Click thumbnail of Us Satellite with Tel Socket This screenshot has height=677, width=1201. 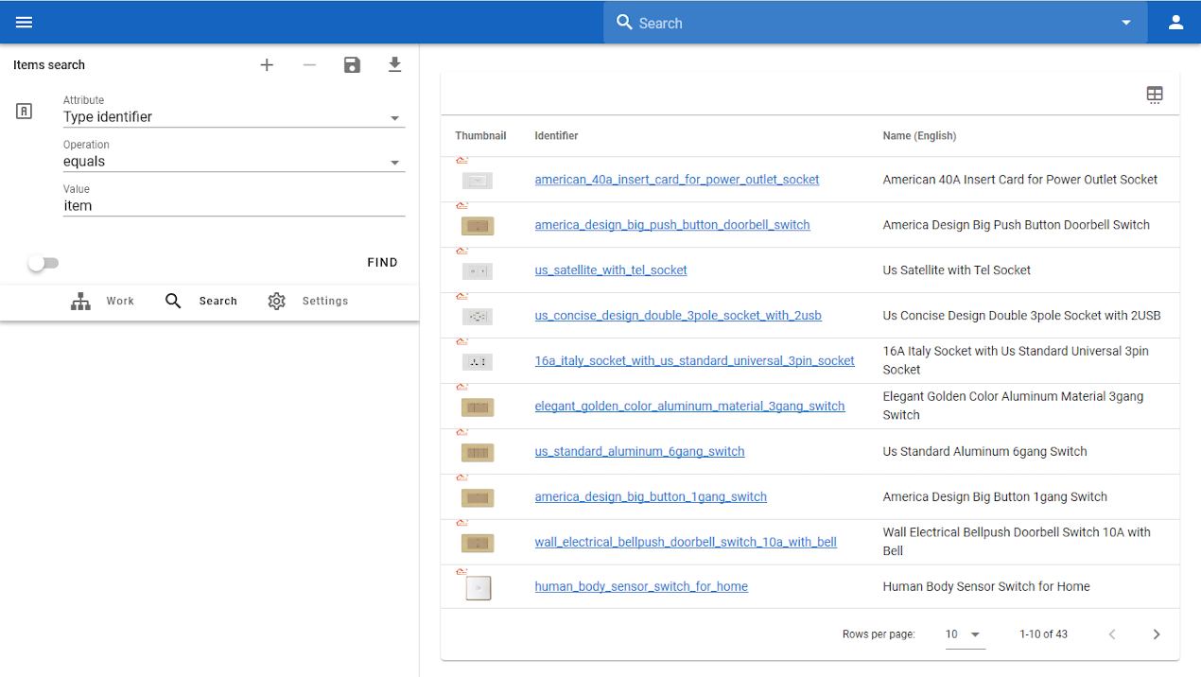point(478,271)
